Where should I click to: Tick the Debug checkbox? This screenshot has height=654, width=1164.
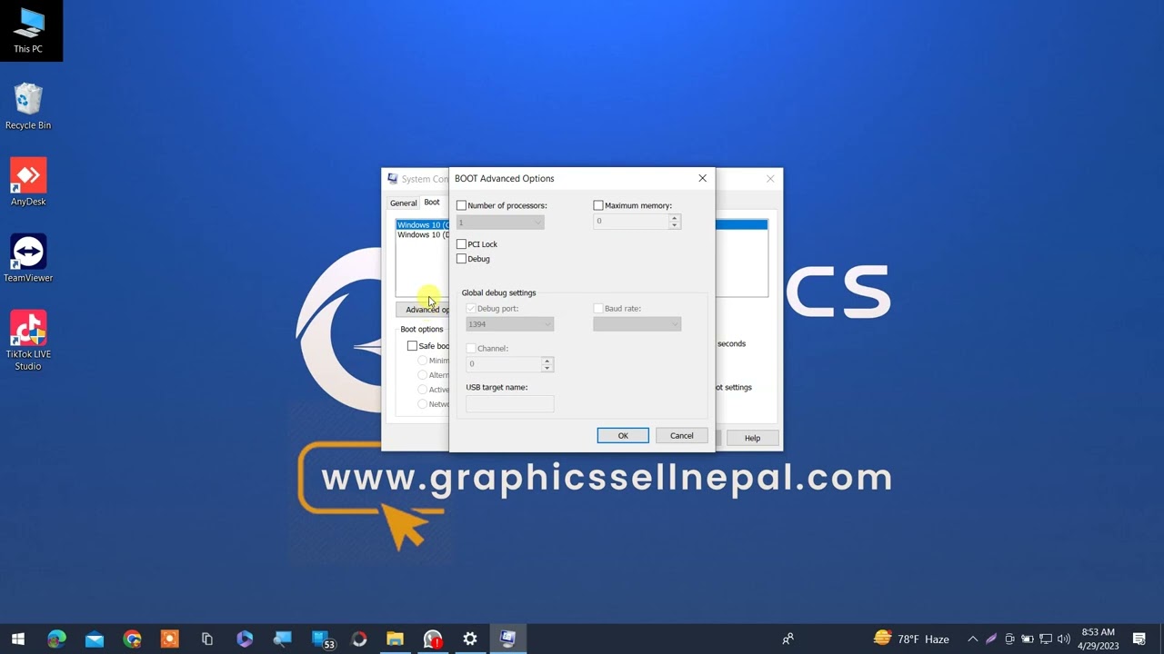coord(461,259)
